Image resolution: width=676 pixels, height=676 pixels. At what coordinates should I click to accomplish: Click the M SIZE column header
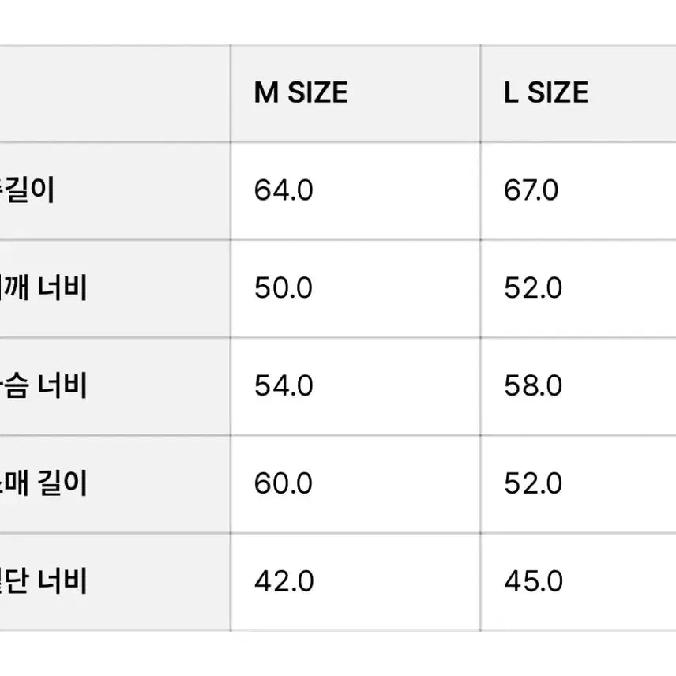300,93
